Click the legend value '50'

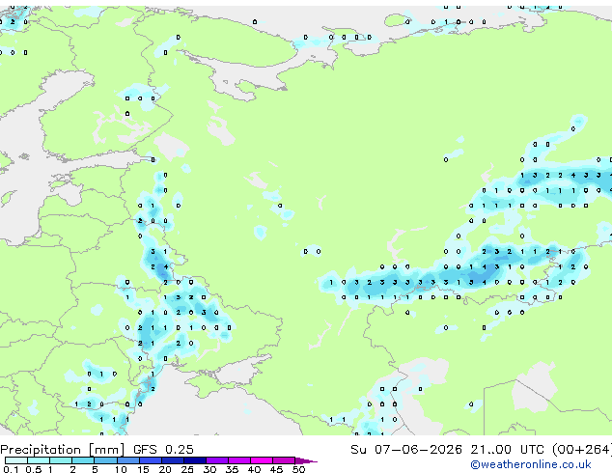click(298, 469)
